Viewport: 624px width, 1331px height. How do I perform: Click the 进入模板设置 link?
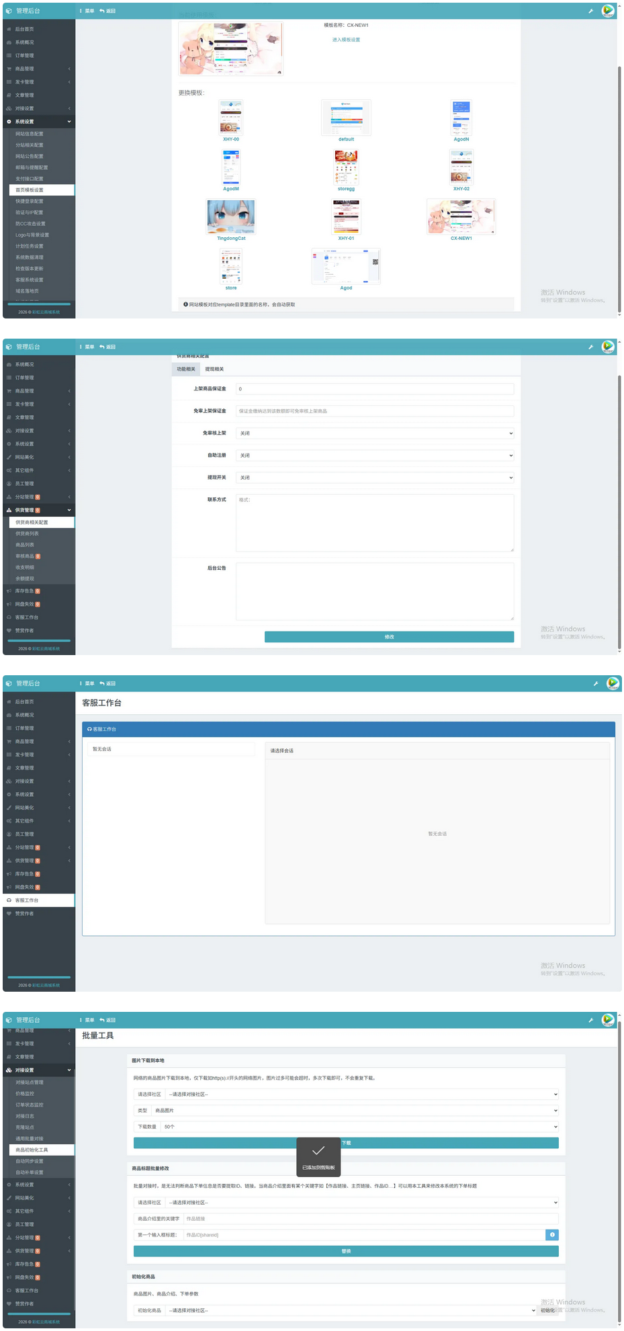(346, 40)
